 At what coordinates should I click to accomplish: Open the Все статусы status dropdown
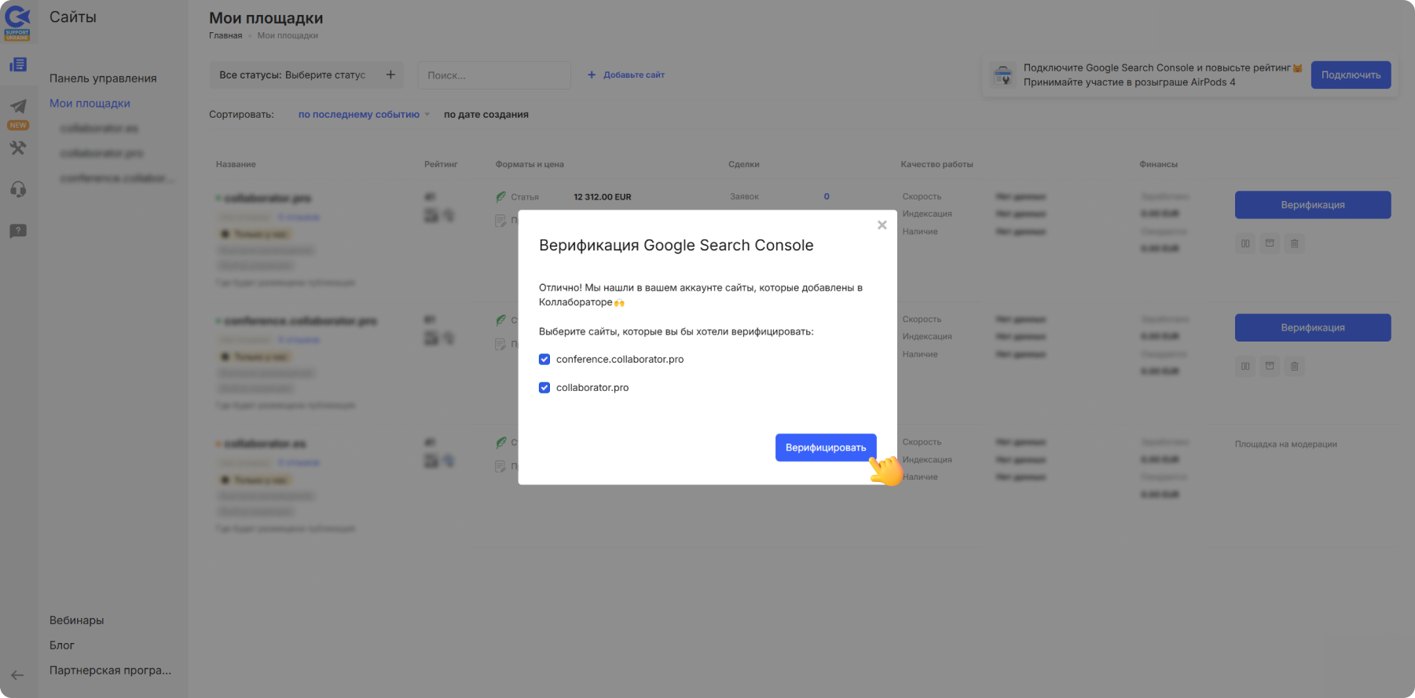pyautogui.click(x=306, y=75)
